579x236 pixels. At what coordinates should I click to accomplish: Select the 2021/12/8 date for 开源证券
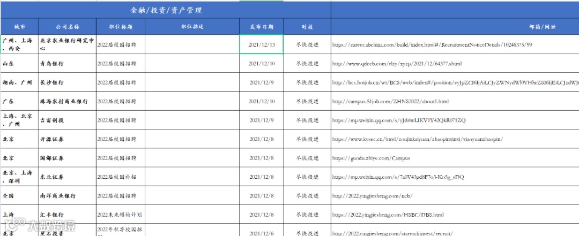coord(262,139)
